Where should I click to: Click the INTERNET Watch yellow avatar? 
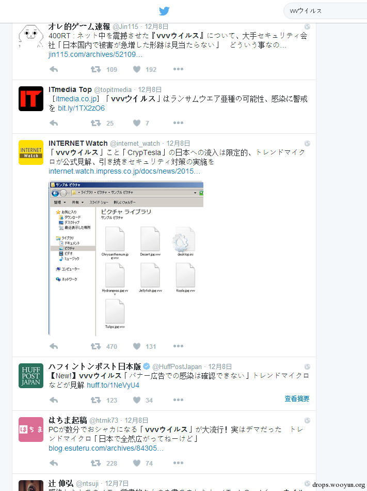point(30,152)
